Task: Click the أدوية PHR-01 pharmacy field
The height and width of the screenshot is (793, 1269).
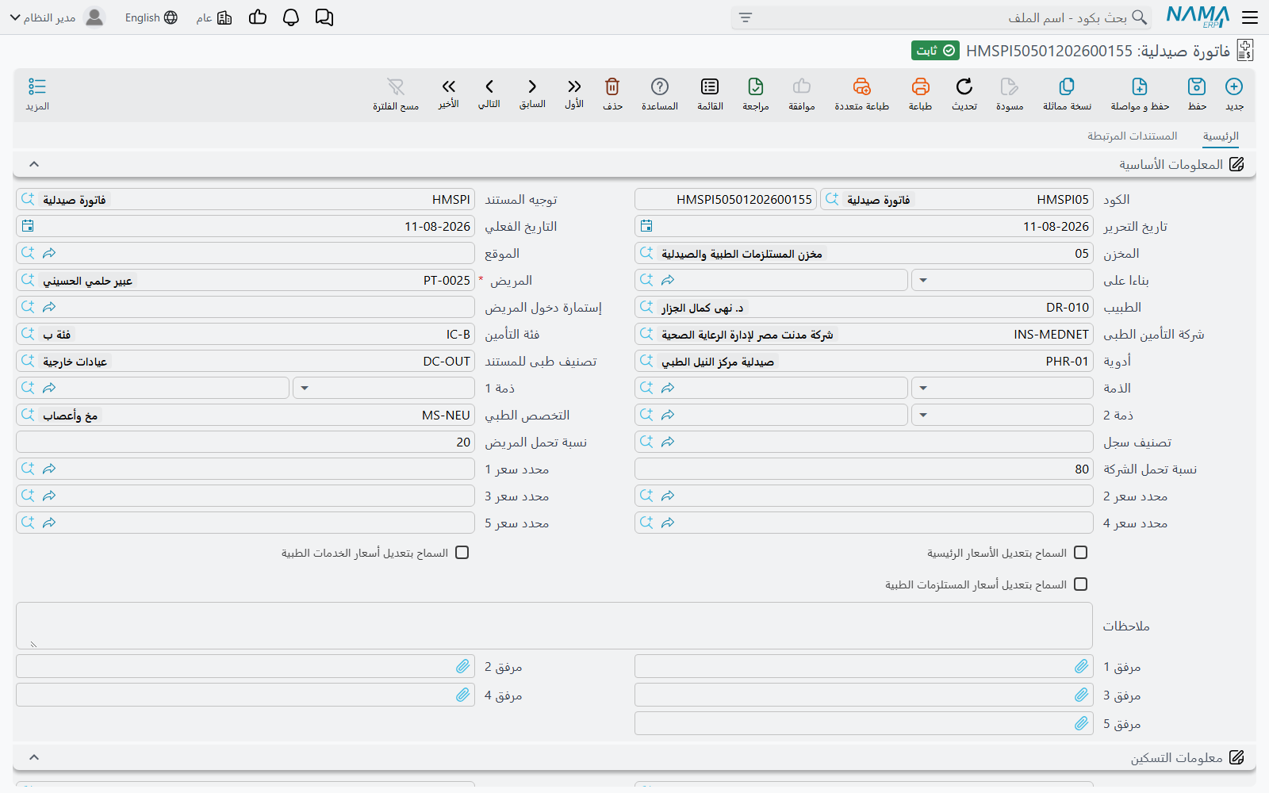Action: click(x=865, y=361)
